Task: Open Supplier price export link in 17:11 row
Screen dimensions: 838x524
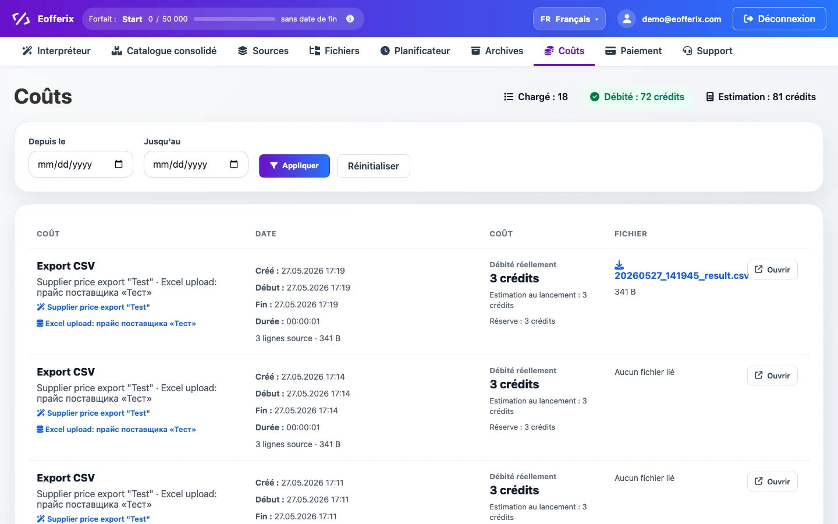Action: [93, 519]
